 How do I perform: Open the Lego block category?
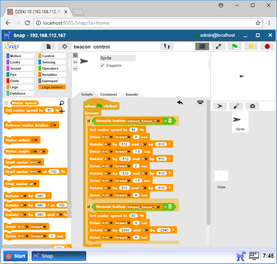[20, 87]
